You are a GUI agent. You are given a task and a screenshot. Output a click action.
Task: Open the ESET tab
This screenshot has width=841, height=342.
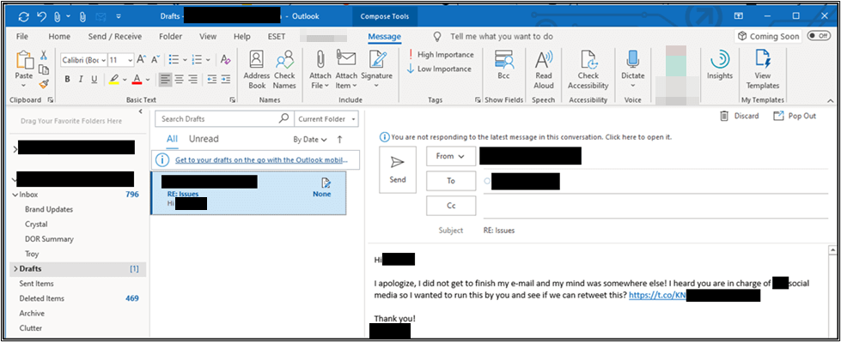coord(277,36)
